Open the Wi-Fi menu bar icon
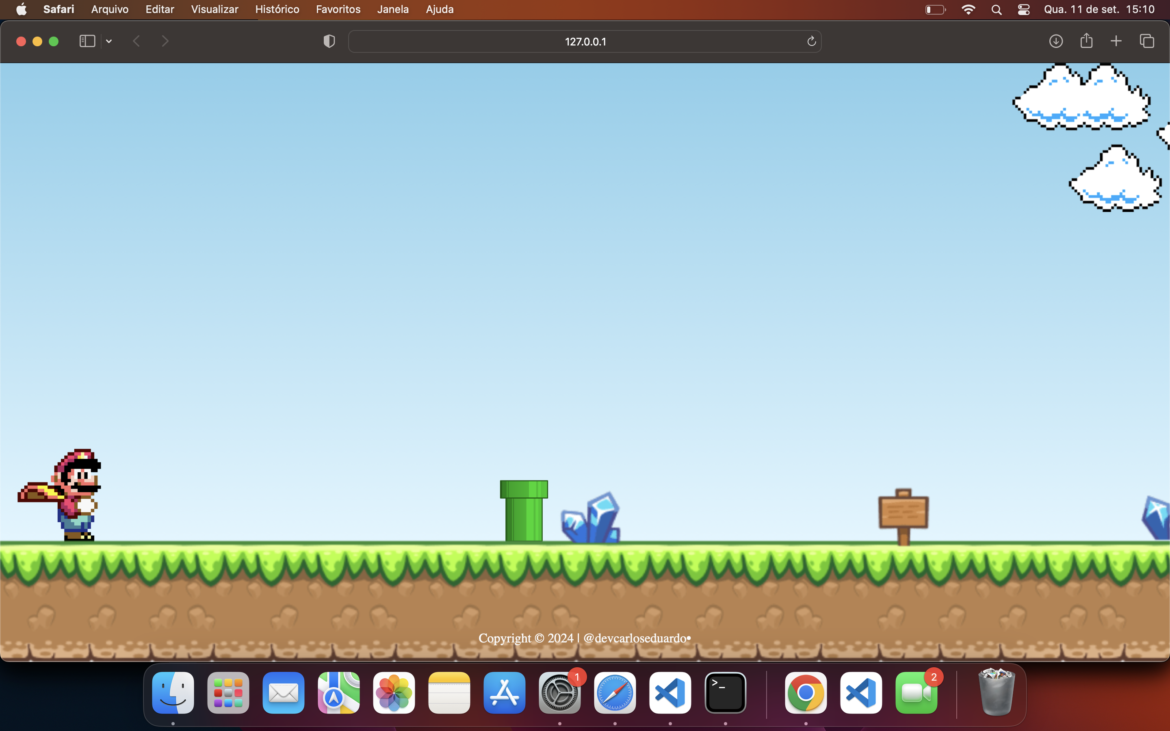 pyautogui.click(x=968, y=9)
